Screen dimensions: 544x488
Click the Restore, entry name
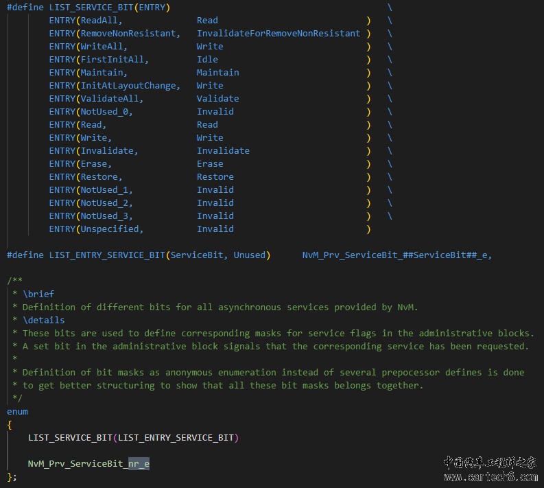[102, 177]
